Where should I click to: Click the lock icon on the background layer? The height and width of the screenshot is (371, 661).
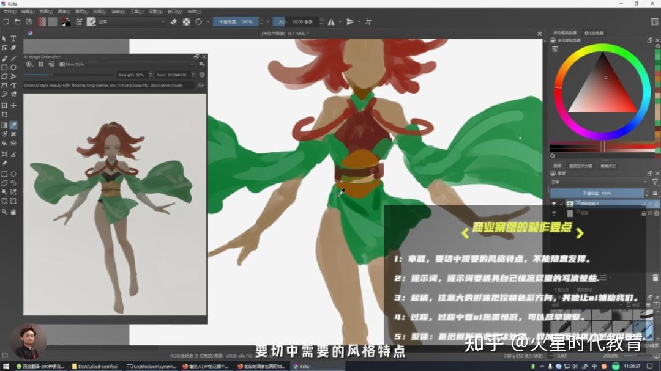(644, 213)
